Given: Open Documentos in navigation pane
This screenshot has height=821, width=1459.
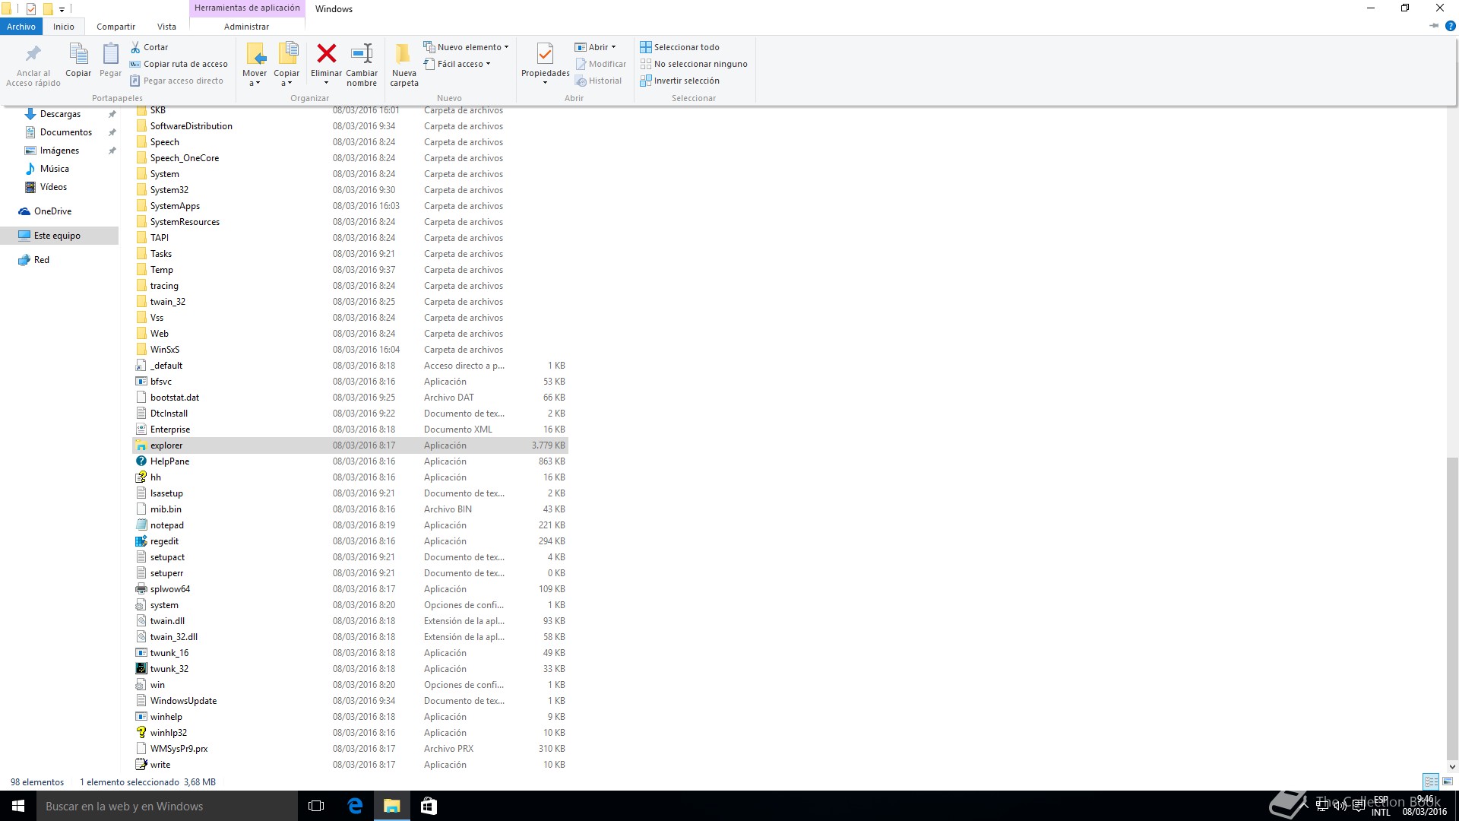Looking at the screenshot, I should pyautogui.click(x=66, y=132).
